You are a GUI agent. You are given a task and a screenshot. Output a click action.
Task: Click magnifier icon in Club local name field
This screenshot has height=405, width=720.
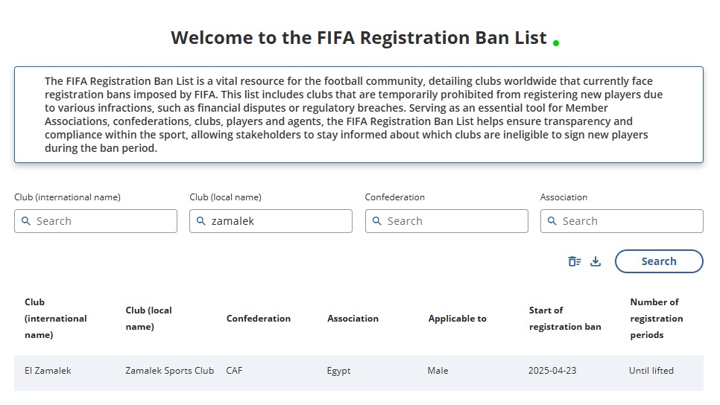click(x=201, y=221)
